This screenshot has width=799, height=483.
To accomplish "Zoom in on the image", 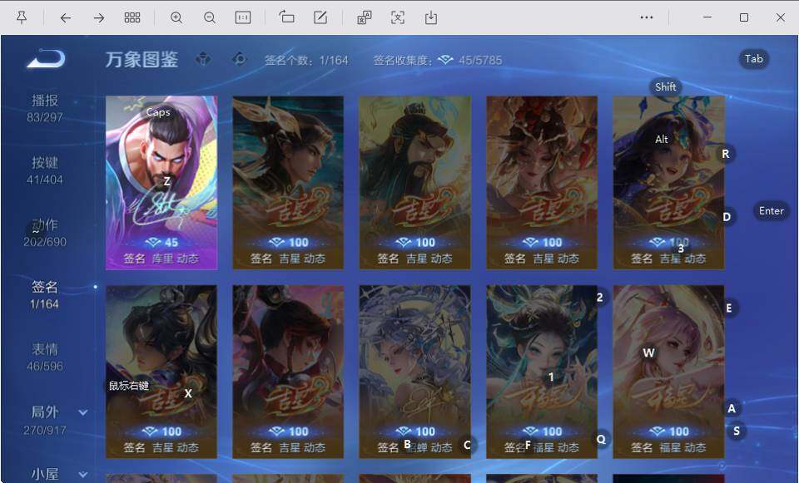I will [x=176, y=17].
